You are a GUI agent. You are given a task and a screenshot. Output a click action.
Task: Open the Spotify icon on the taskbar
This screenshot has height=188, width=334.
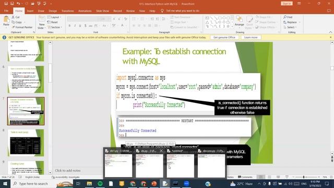click(x=100, y=183)
